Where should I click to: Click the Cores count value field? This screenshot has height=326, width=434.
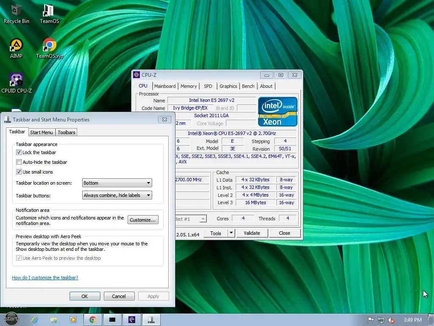point(243,219)
